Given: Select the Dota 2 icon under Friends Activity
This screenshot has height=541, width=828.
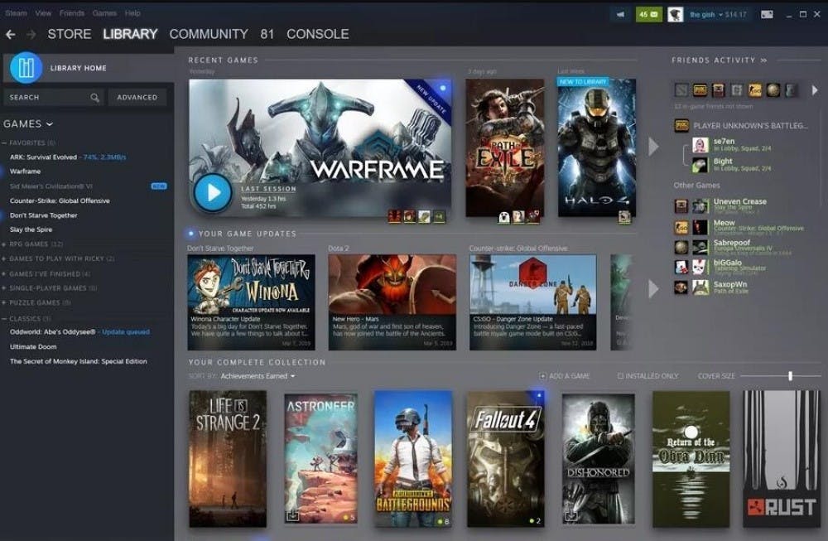Looking at the screenshot, I should pyautogui.click(x=682, y=91).
